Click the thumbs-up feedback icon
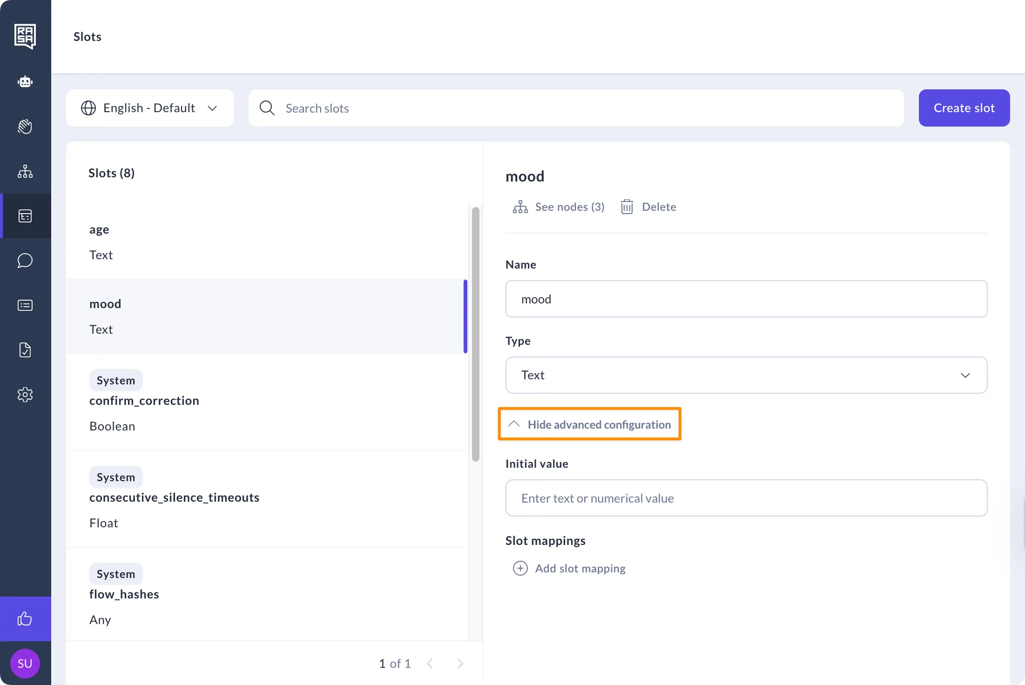This screenshot has width=1025, height=685. click(x=25, y=619)
